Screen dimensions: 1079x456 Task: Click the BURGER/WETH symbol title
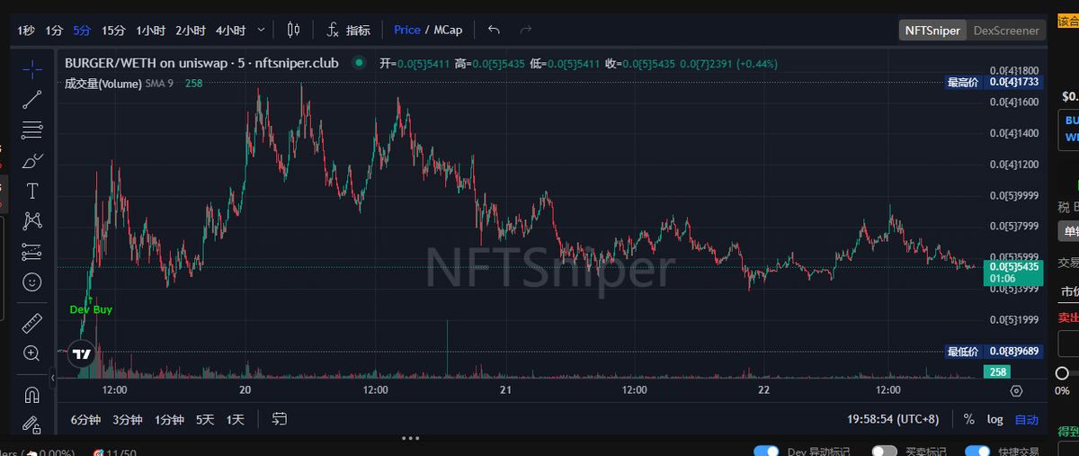click(201, 63)
